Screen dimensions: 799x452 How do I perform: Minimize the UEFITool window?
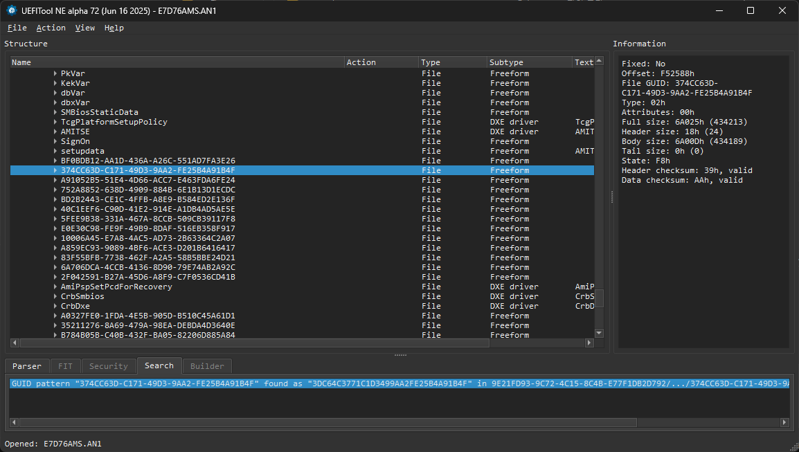click(x=719, y=10)
